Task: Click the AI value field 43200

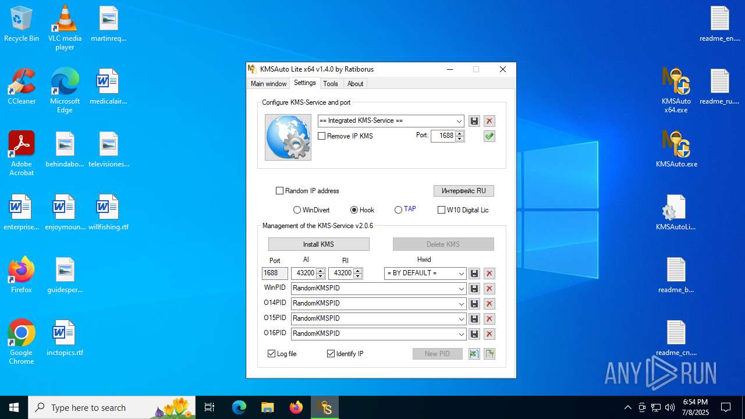Action: coord(304,274)
